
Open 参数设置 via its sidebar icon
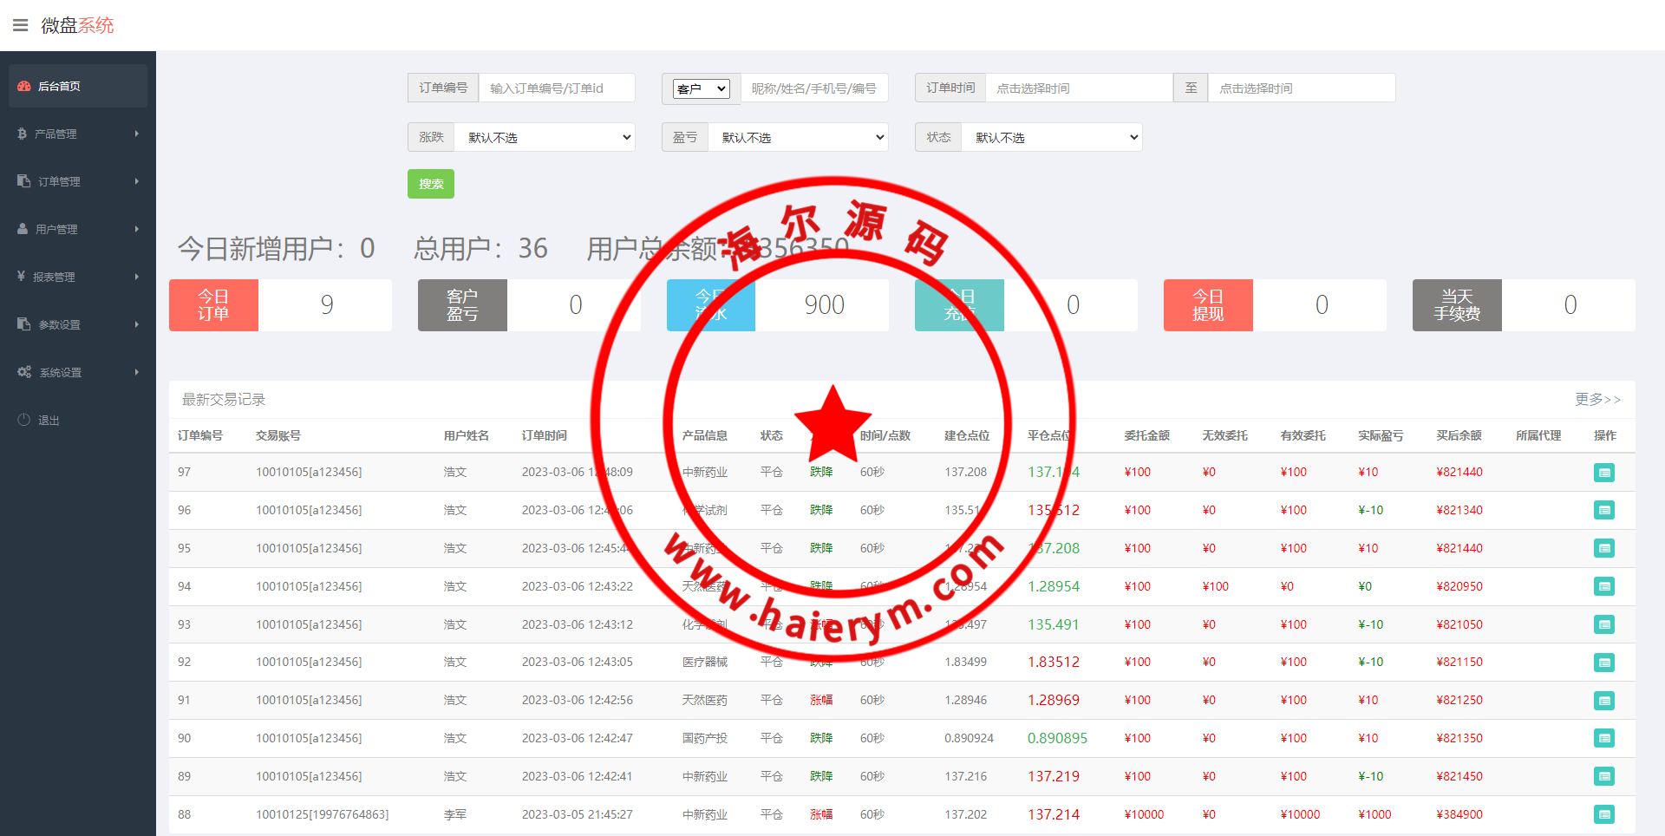click(x=23, y=324)
